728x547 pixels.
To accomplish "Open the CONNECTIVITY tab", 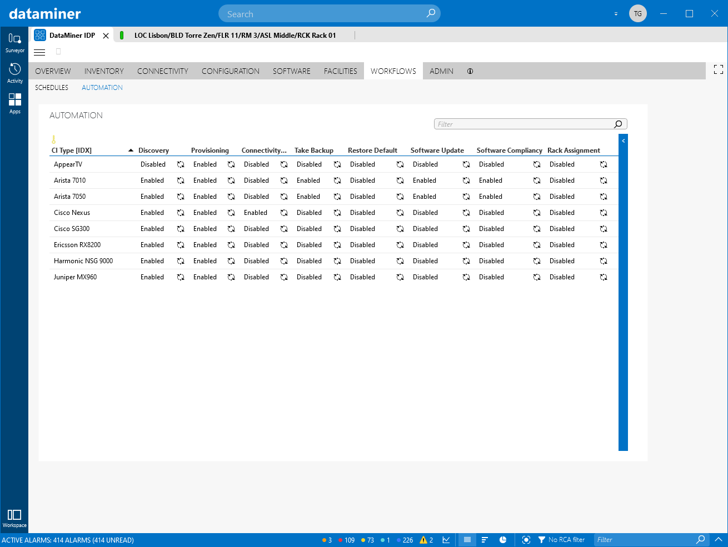I will 163,71.
